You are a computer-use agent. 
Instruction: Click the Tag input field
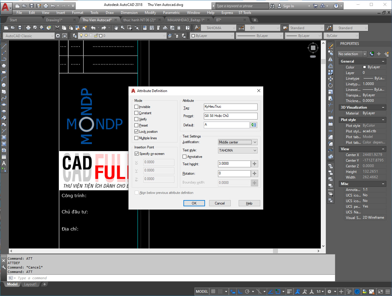230,107
